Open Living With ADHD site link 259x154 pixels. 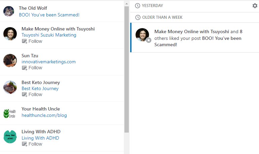coord(40,138)
